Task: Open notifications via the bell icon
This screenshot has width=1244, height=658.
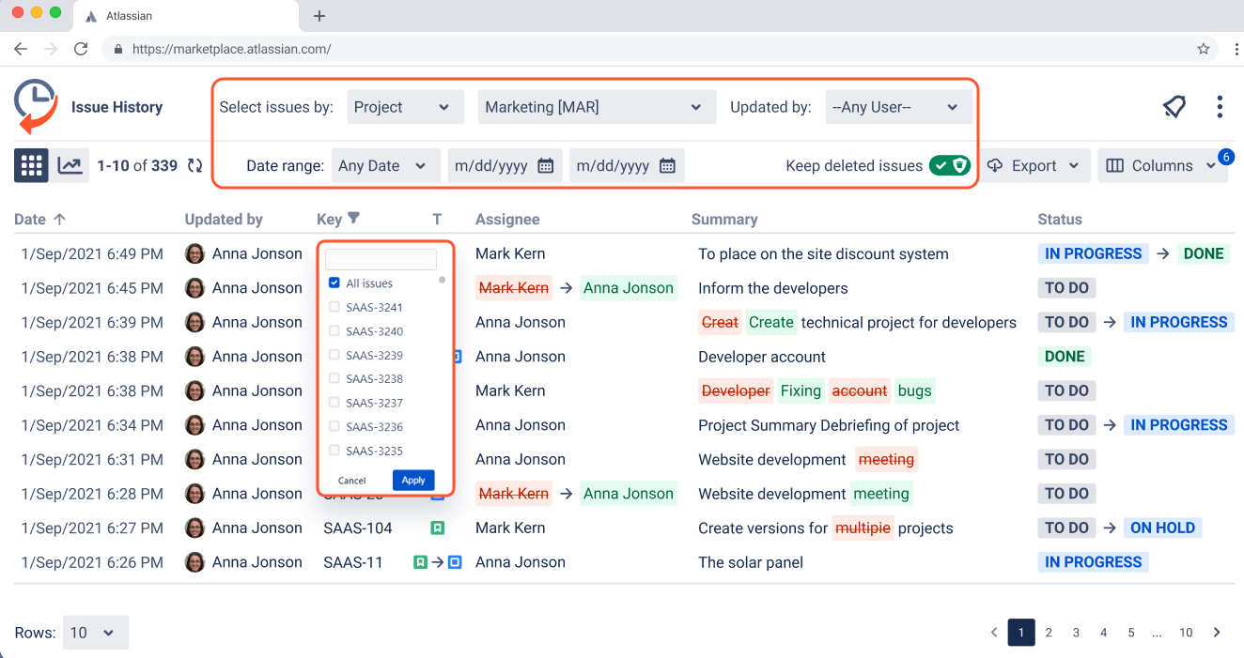Action: (1174, 106)
